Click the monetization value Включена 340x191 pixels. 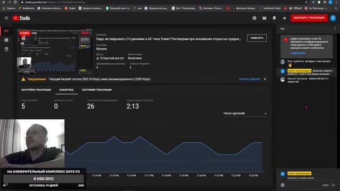point(134,58)
